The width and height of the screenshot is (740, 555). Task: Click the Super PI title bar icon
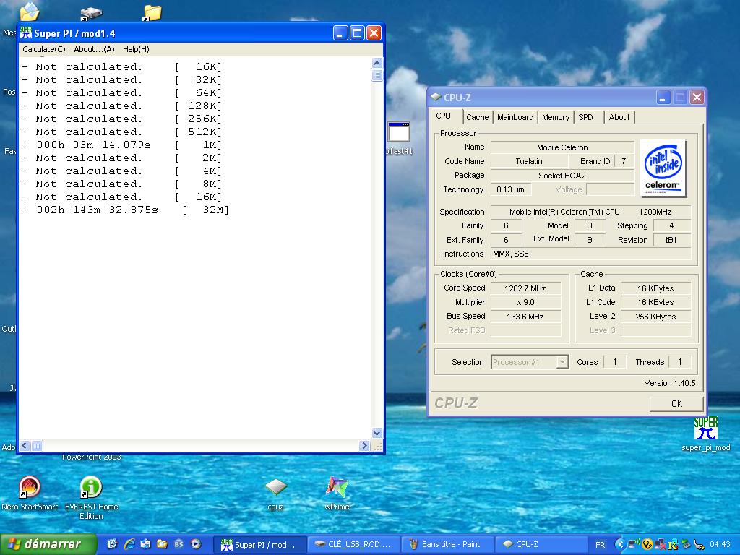click(x=25, y=33)
